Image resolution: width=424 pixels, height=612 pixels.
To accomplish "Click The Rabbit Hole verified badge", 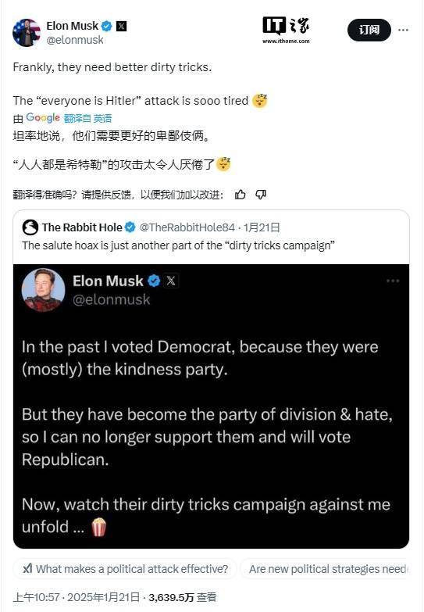I will pyautogui.click(x=130, y=227).
